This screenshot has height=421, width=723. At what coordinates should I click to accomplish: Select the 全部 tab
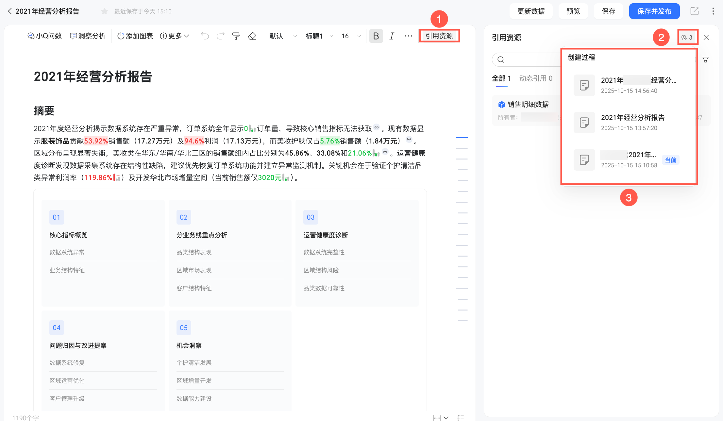pyautogui.click(x=501, y=78)
